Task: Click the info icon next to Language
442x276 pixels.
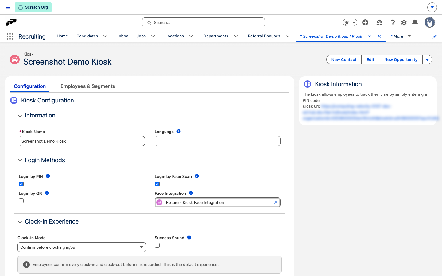Action: (179, 131)
